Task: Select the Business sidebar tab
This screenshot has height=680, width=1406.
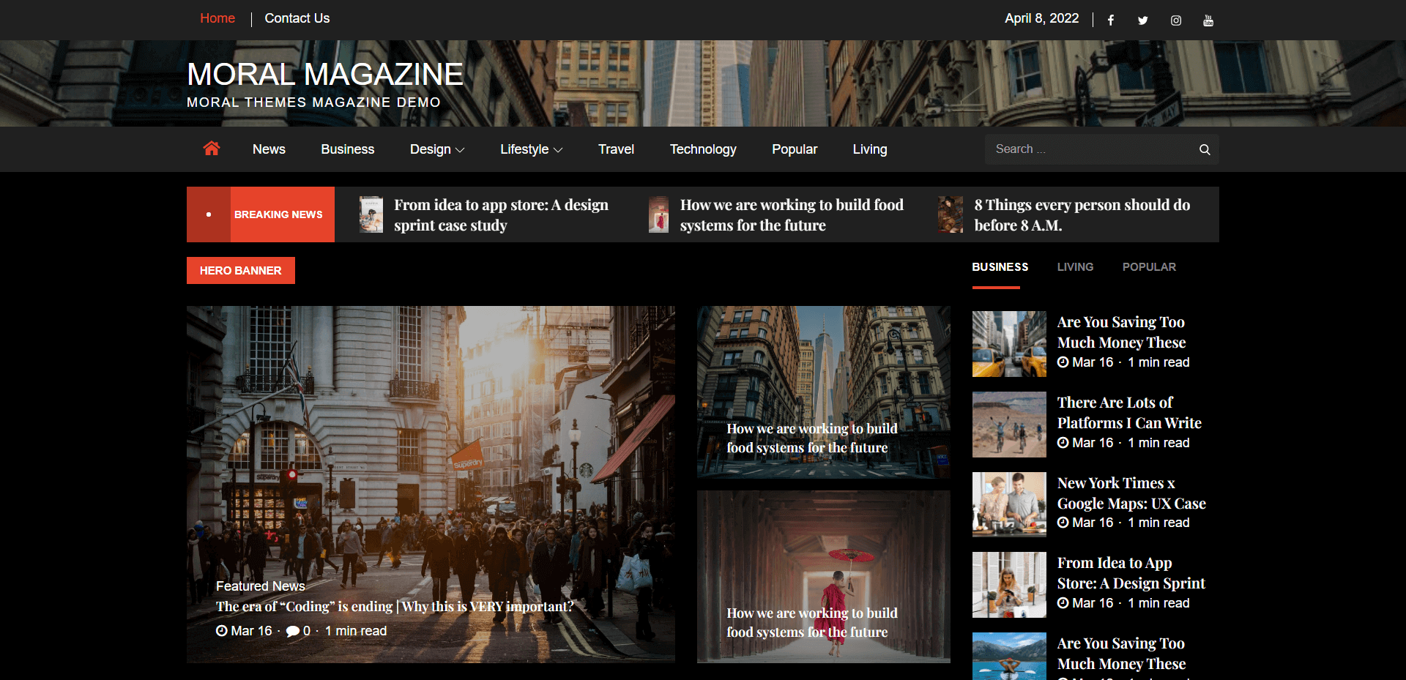Action: 1000,267
